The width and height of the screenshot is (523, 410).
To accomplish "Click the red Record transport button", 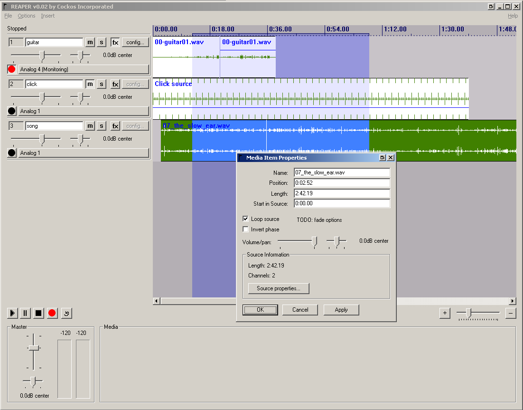I will tap(52, 313).
